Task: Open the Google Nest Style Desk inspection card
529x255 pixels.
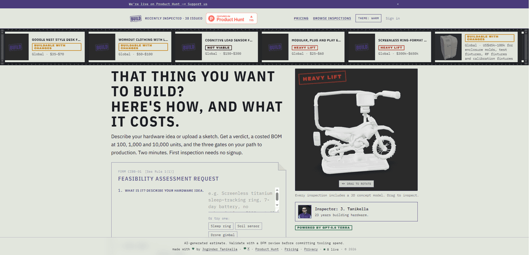Action: click(45, 47)
